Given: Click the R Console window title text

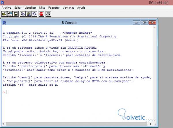Looking at the screenshot, I should (x=69, y=23).
